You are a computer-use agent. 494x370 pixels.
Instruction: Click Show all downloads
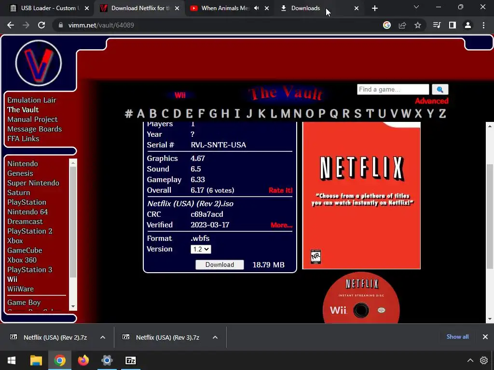click(x=457, y=337)
